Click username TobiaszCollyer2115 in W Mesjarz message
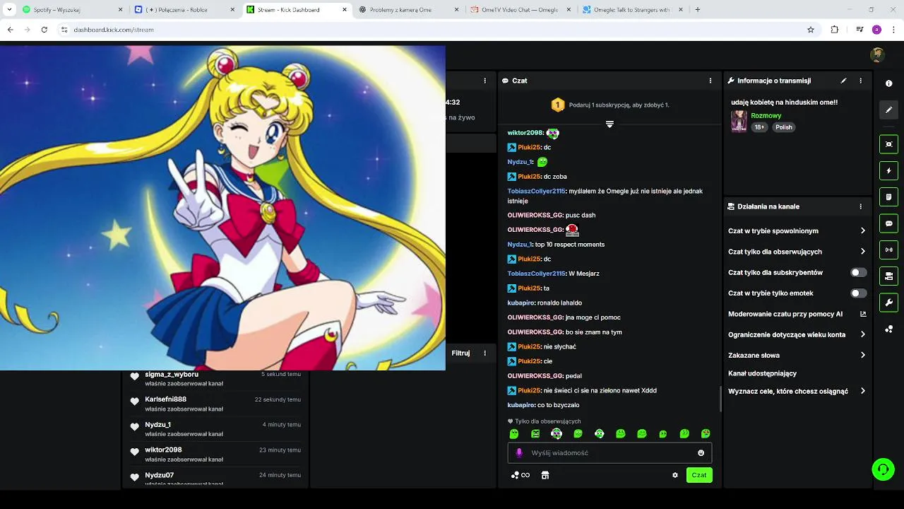This screenshot has width=904, height=509. pos(536,274)
